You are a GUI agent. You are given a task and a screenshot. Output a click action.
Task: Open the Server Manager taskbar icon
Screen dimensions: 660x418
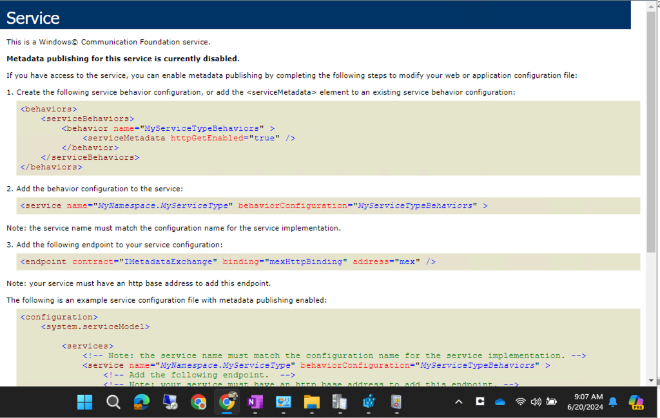click(340, 402)
